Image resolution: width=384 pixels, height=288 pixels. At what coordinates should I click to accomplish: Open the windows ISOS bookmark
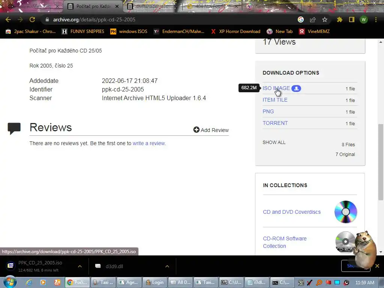129,31
